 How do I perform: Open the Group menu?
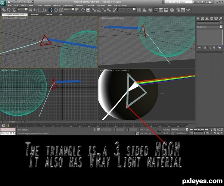[x=24, y=6]
